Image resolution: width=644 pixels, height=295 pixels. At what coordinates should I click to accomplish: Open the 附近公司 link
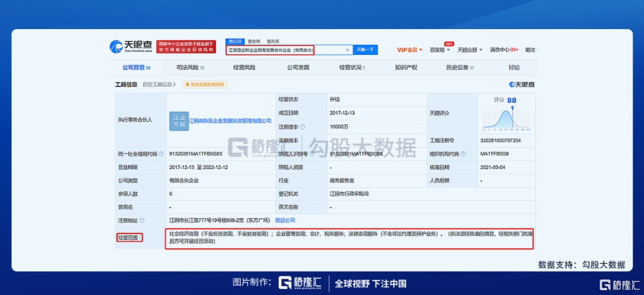pos(285,220)
